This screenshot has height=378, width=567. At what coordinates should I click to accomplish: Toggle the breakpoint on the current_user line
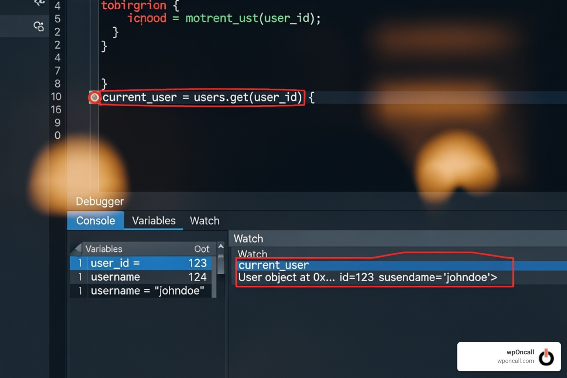(95, 98)
